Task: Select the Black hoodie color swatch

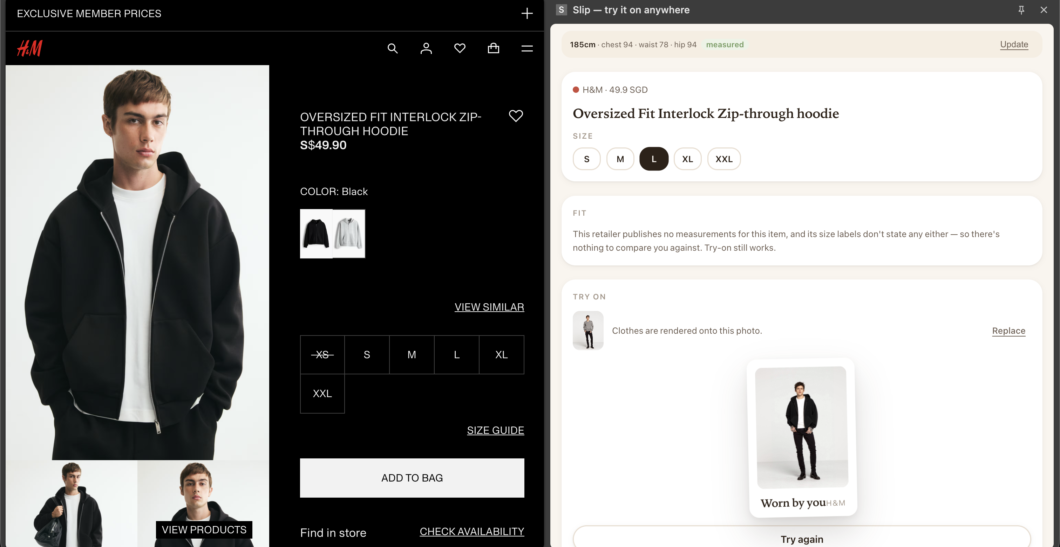Action: (316, 234)
